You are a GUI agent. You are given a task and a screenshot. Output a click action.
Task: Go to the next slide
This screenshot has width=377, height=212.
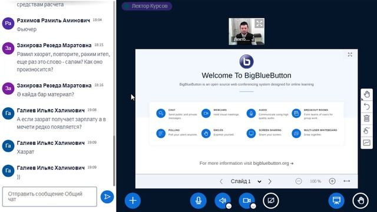(x=270, y=181)
